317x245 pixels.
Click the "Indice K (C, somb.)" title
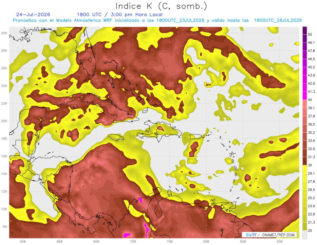tap(161, 6)
